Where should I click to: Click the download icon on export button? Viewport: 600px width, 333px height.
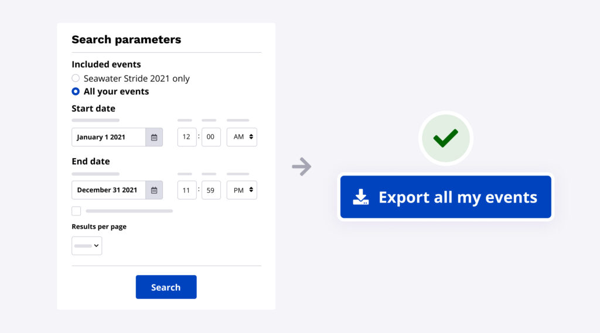tap(361, 197)
